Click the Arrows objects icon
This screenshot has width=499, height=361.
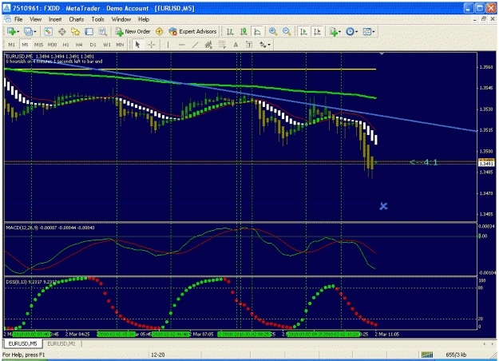click(x=263, y=45)
